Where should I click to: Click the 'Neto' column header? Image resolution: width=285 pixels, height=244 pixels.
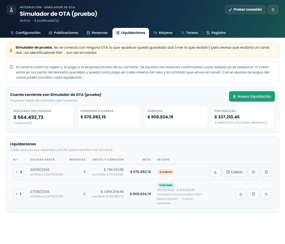146,159
